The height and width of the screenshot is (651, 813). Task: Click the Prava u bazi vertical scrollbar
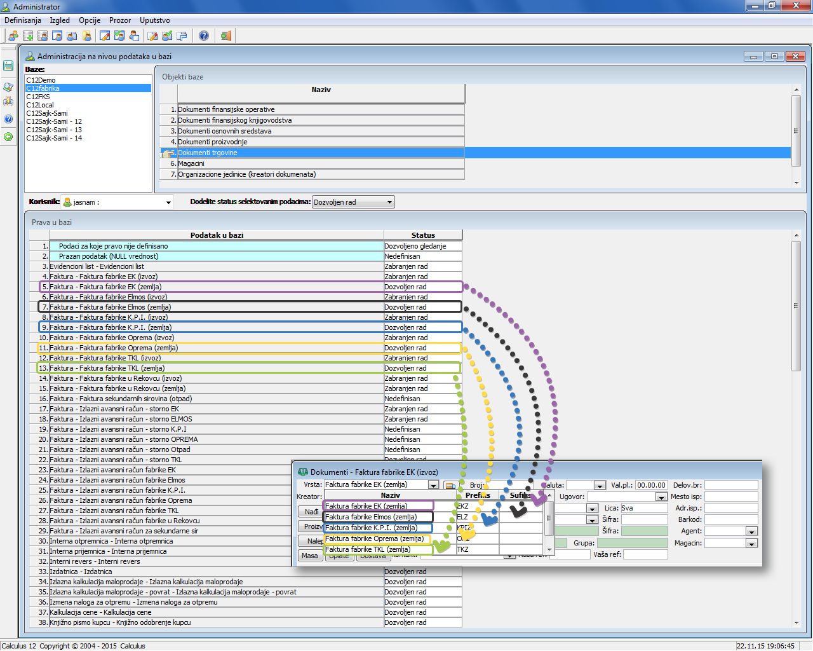point(796,428)
